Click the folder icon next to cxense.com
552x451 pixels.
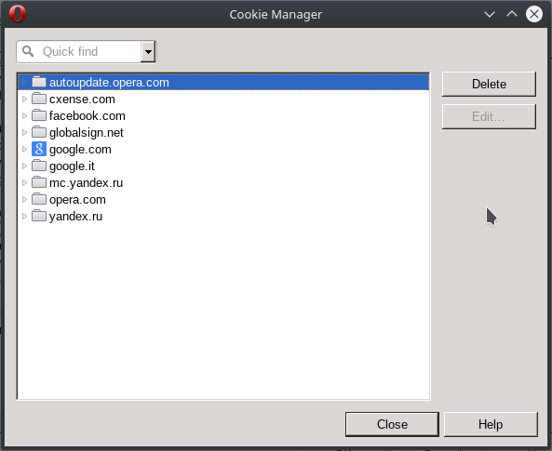39,99
